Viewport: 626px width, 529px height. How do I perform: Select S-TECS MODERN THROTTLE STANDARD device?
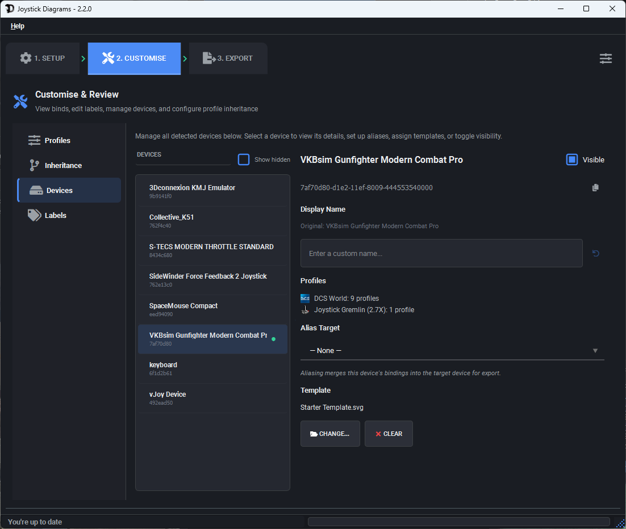point(212,250)
